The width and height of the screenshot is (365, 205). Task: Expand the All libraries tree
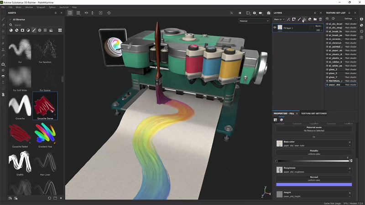(10, 20)
